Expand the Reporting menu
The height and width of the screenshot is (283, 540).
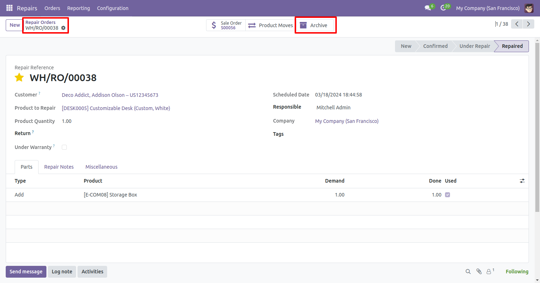(79, 8)
